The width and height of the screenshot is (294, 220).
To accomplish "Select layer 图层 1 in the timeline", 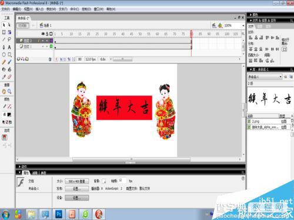I will pyautogui.click(x=28, y=46).
